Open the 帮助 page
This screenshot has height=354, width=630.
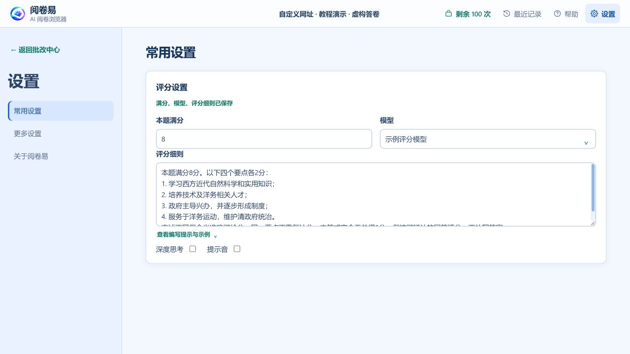pos(566,14)
